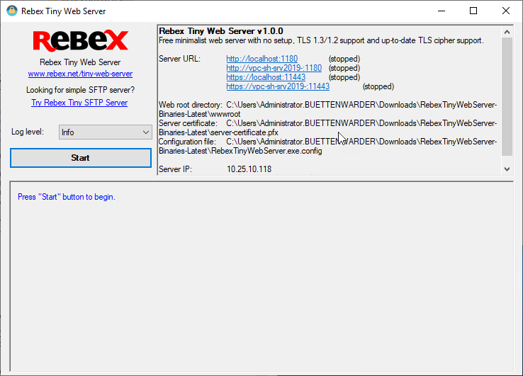Open the www.rebex.net/tiny-web-server link
Viewport: 523px width, 376px height.
coord(80,74)
